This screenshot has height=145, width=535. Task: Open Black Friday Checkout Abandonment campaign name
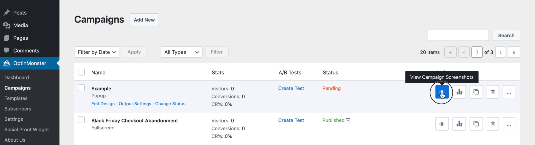pos(135,120)
